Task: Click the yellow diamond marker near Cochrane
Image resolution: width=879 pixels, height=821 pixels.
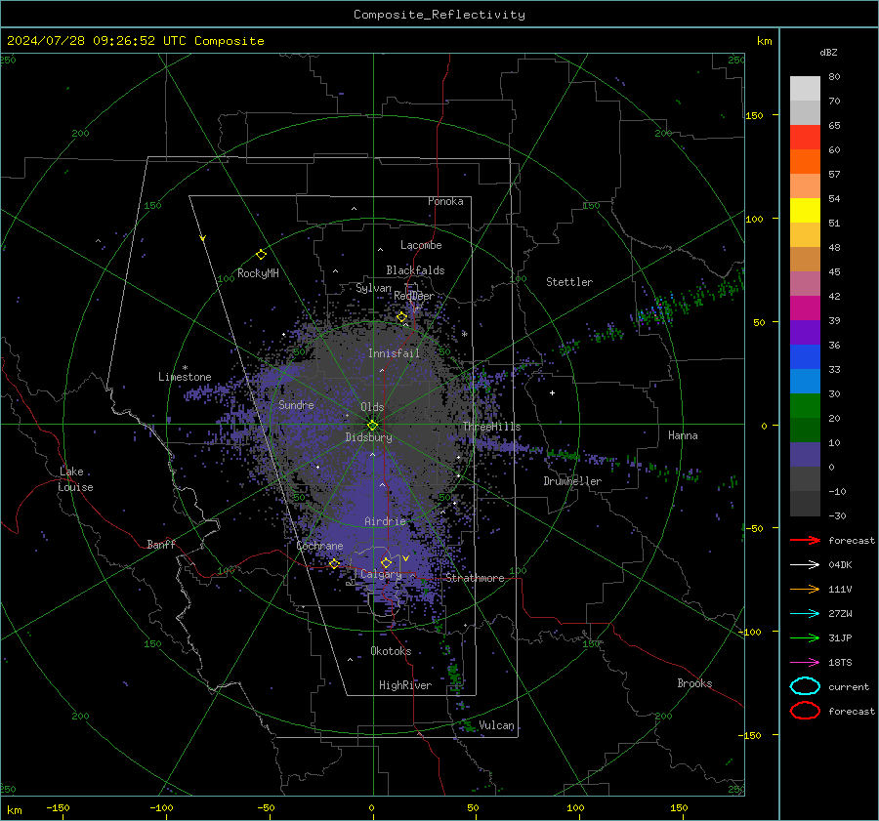Action: (x=334, y=563)
